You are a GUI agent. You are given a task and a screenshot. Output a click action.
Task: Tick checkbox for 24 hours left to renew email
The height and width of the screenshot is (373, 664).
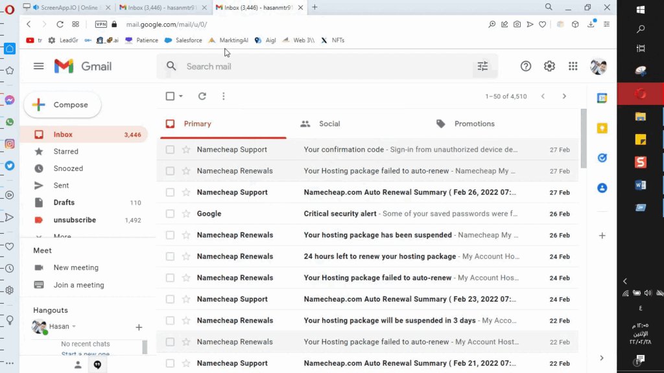pyautogui.click(x=170, y=256)
